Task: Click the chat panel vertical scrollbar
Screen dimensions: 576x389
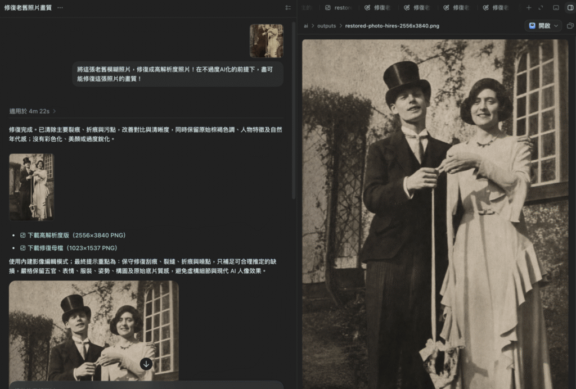Action: (294, 111)
